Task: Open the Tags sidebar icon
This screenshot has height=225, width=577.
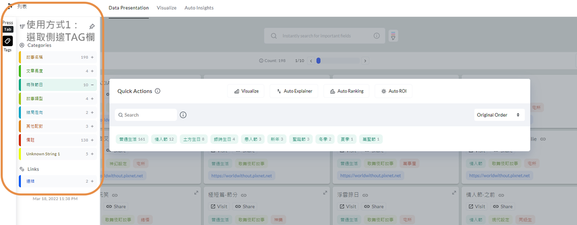Action: pos(8,41)
